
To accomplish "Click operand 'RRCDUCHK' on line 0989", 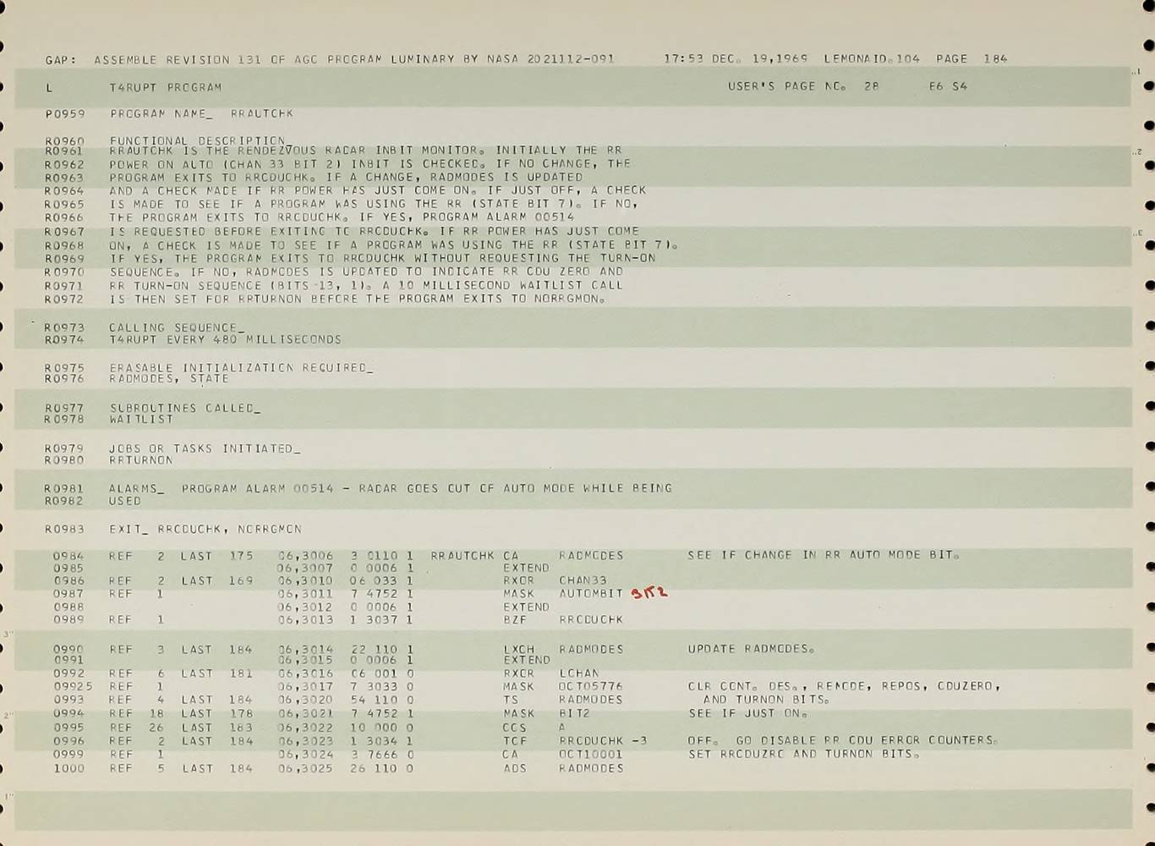I will coord(591,619).
